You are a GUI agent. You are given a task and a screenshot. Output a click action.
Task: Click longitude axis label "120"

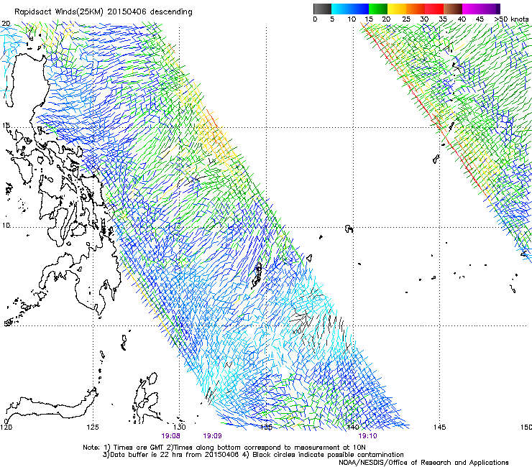click(6, 427)
